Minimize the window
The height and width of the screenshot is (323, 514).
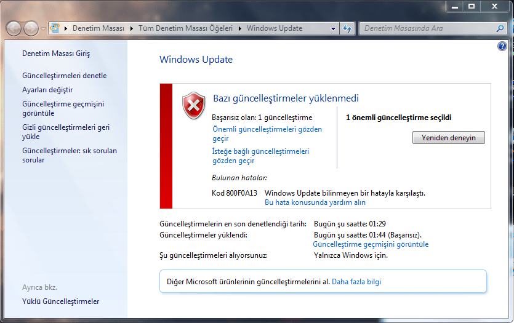coord(455,6)
